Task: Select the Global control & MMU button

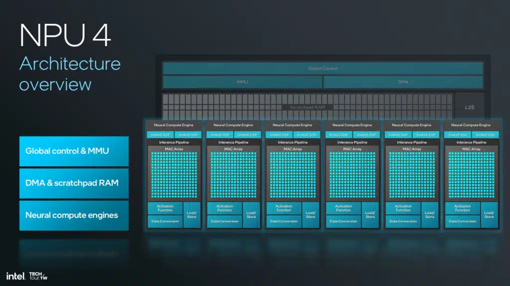Action: [x=74, y=151]
